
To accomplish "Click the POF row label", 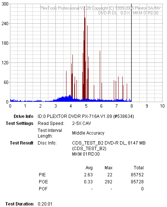I will tap(43, 189).
